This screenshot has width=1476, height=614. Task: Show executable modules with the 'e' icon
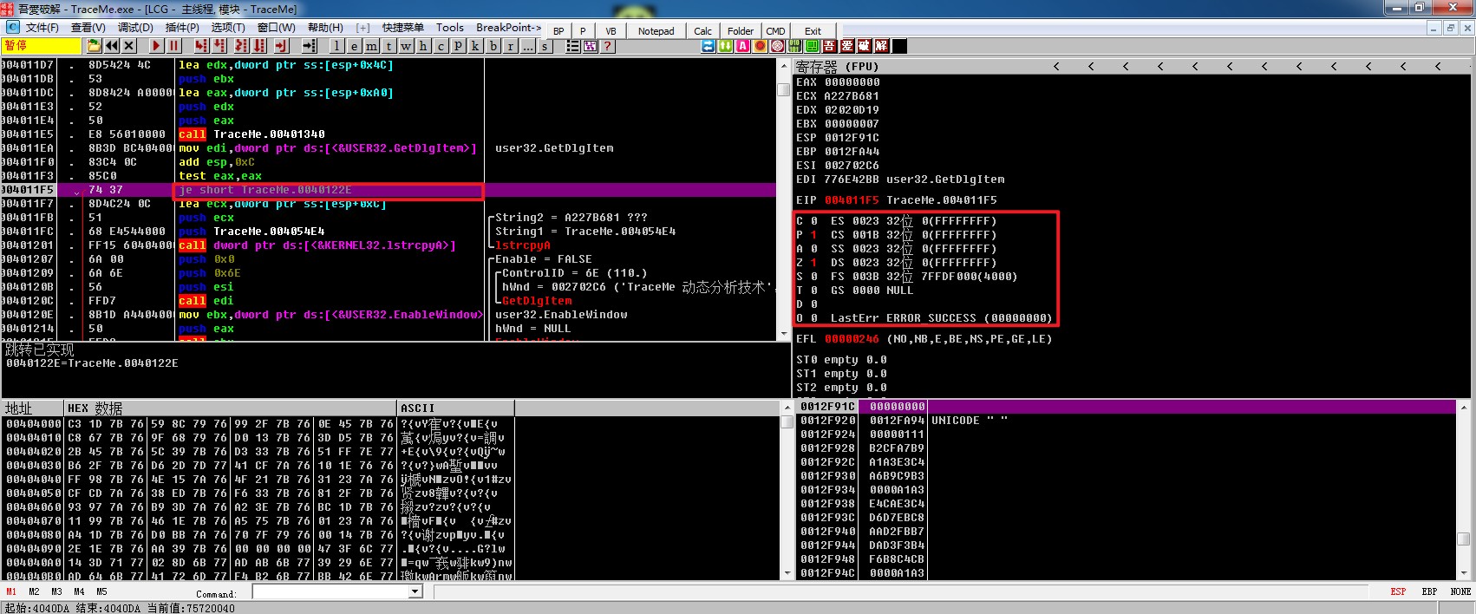[x=354, y=46]
